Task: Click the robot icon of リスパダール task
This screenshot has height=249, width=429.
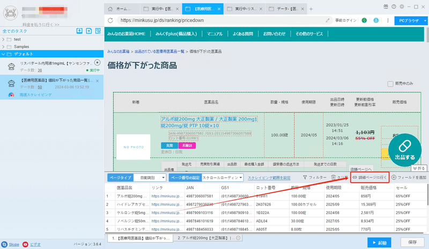Action: [11, 67]
